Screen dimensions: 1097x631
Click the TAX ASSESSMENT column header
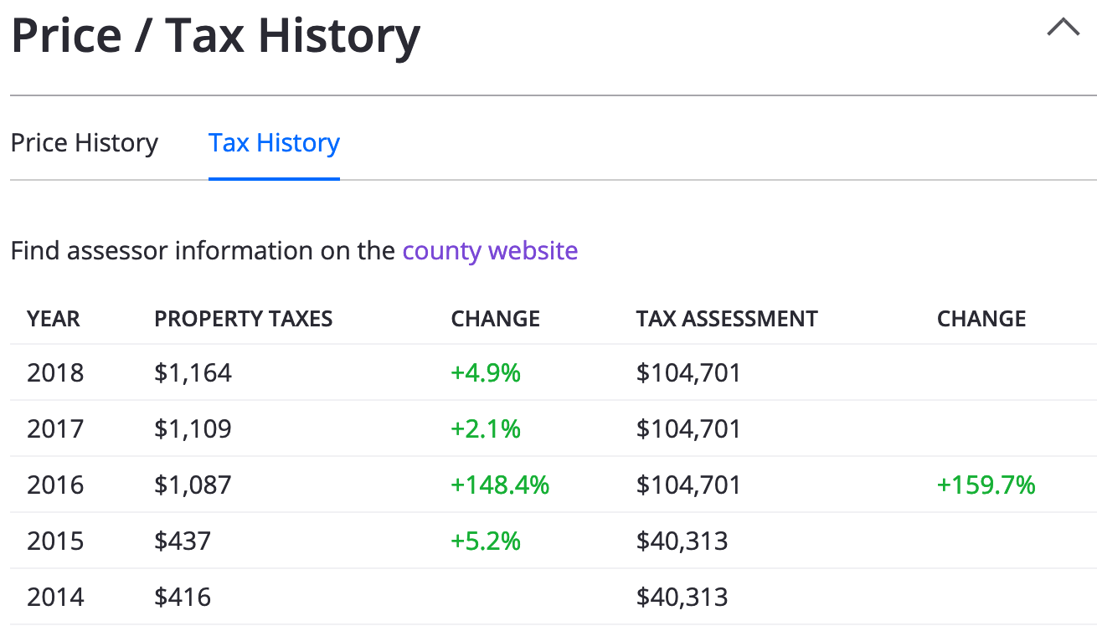pyautogui.click(x=726, y=319)
